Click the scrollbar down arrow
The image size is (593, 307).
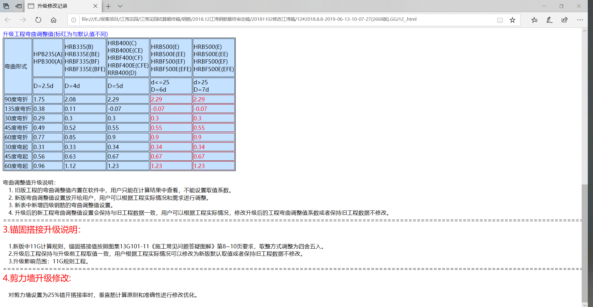585,305
